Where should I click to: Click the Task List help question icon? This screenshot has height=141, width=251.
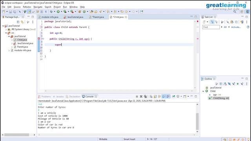248,27
